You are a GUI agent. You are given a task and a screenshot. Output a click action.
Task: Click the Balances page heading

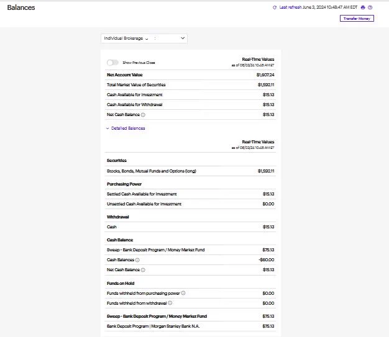[21, 7]
